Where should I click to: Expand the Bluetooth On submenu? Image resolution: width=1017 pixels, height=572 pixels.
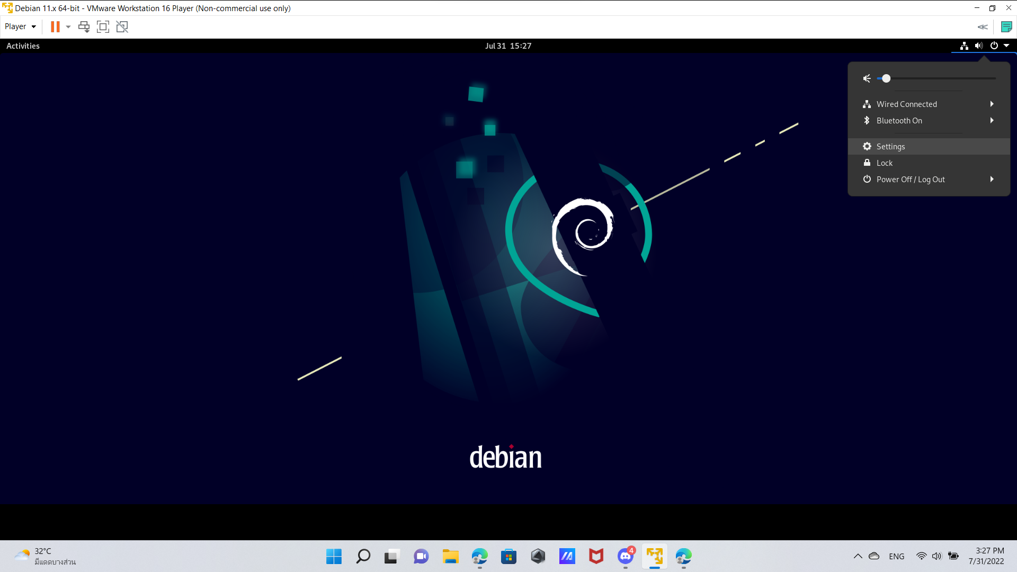tap(929, 121)
